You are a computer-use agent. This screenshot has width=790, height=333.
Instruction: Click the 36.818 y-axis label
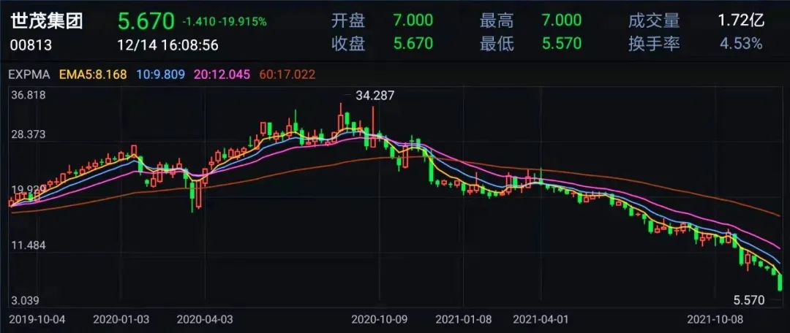click(28, 96)
